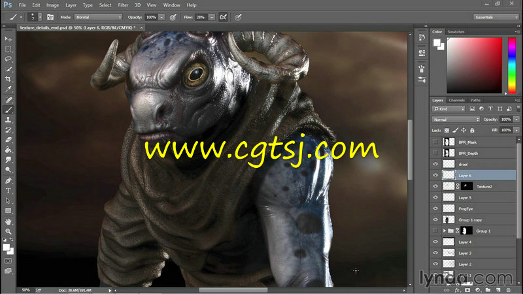This screenshot has height=294, width=523.
Task: Open the brush Mode dropdown
Action: [x=98, y=17]
